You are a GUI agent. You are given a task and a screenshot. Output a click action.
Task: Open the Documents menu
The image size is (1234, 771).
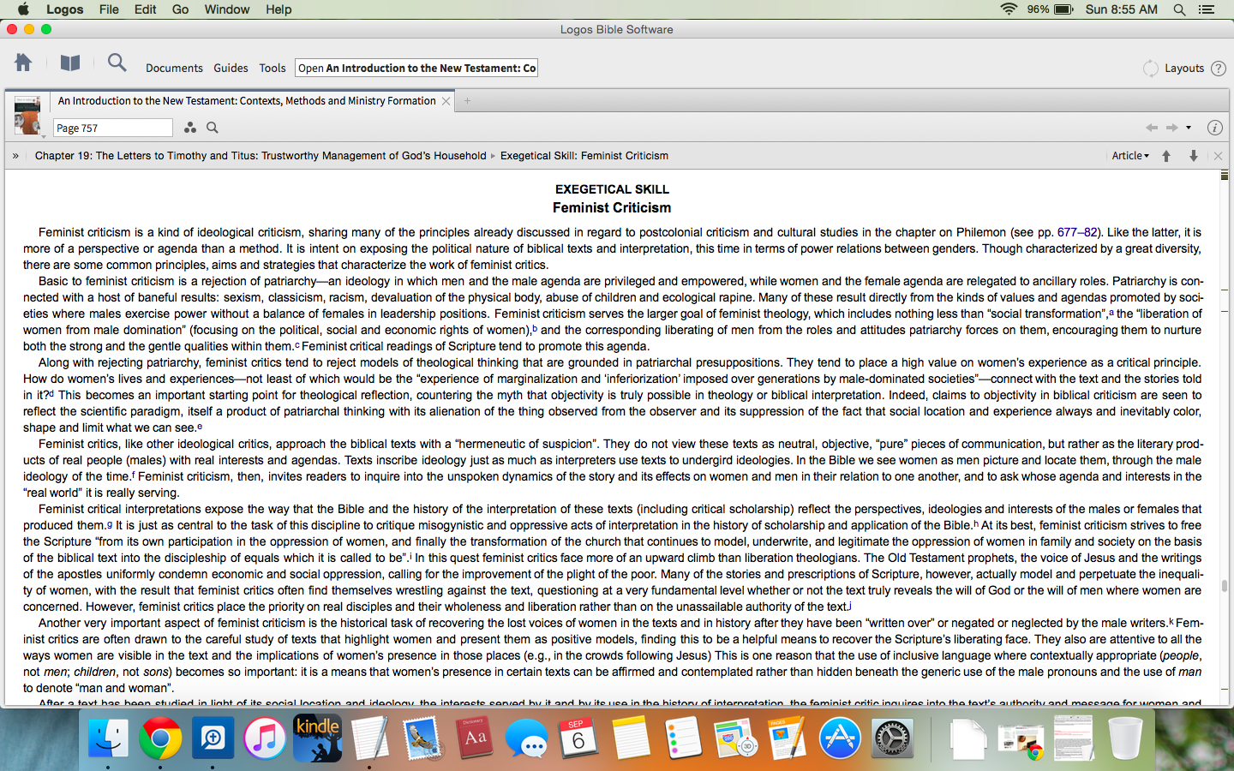coord(174,69)
